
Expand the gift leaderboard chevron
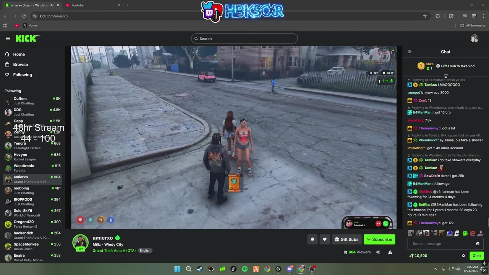445,76
